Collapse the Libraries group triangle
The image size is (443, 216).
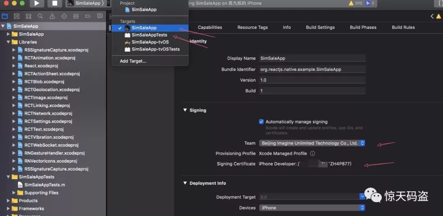(x=8, y=42)
